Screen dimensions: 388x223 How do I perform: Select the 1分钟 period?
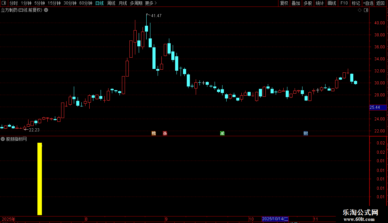(x=26, y=3)
